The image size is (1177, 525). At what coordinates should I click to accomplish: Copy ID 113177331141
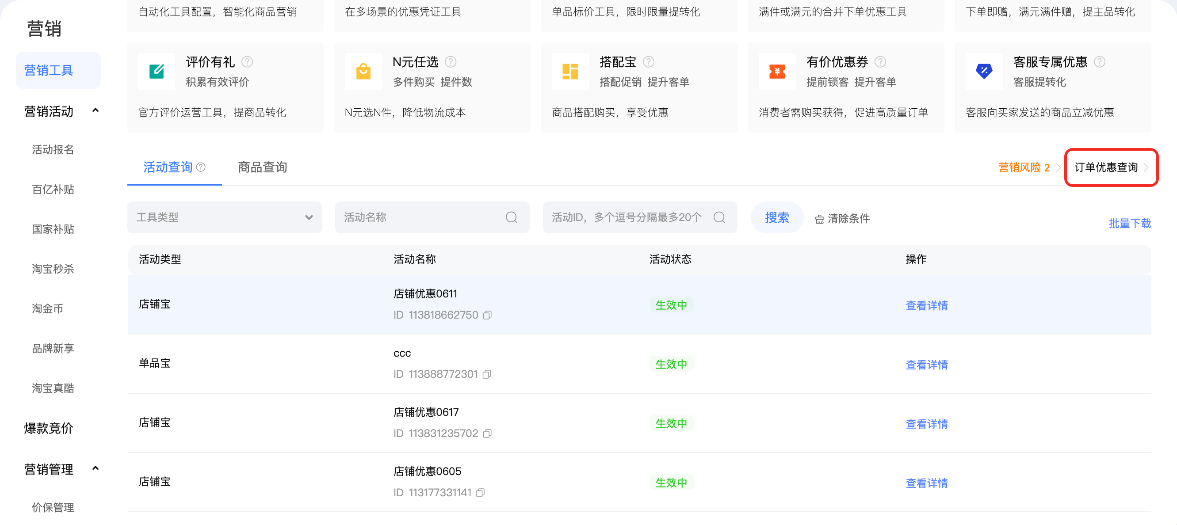tap(480, 493)
